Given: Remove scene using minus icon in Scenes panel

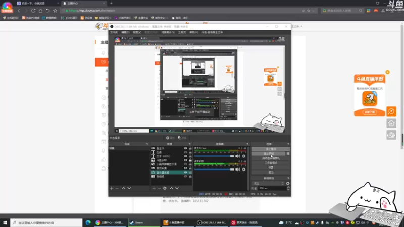Looking at the screenshot, I should 117,188.
